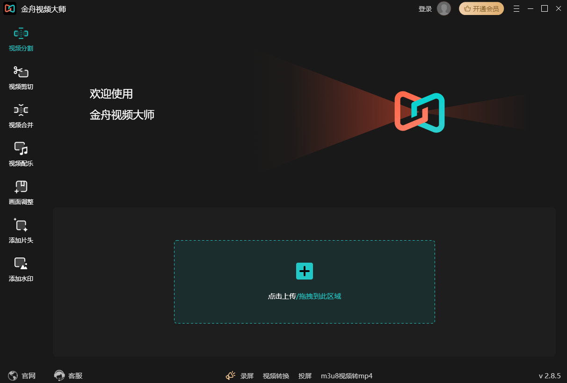Click the user avatar icon

444,8
